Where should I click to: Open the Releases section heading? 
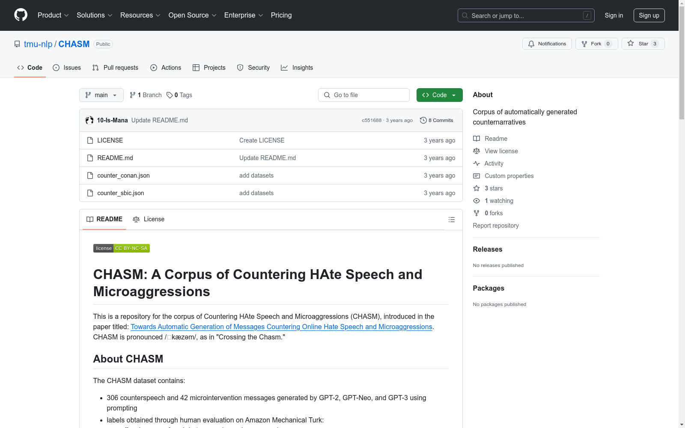click(488, 249)
